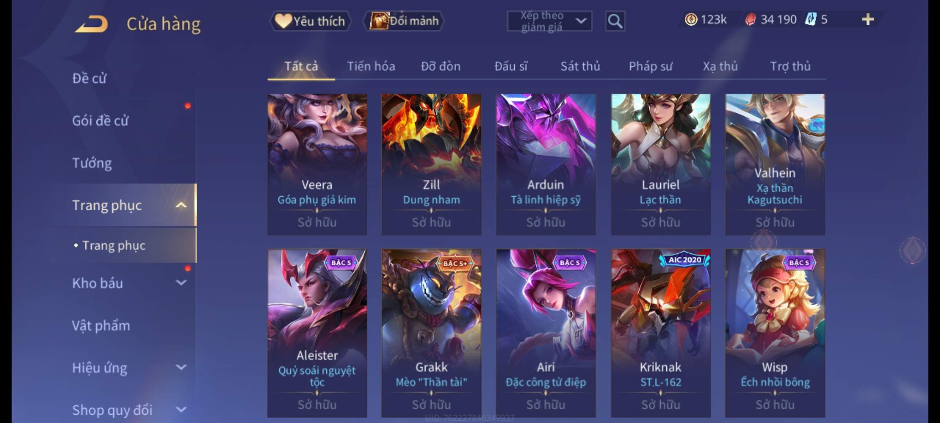This screenshot has height=423, width=940.
Task: Open Yêu thích heart favorites
Action: [310, 21]
